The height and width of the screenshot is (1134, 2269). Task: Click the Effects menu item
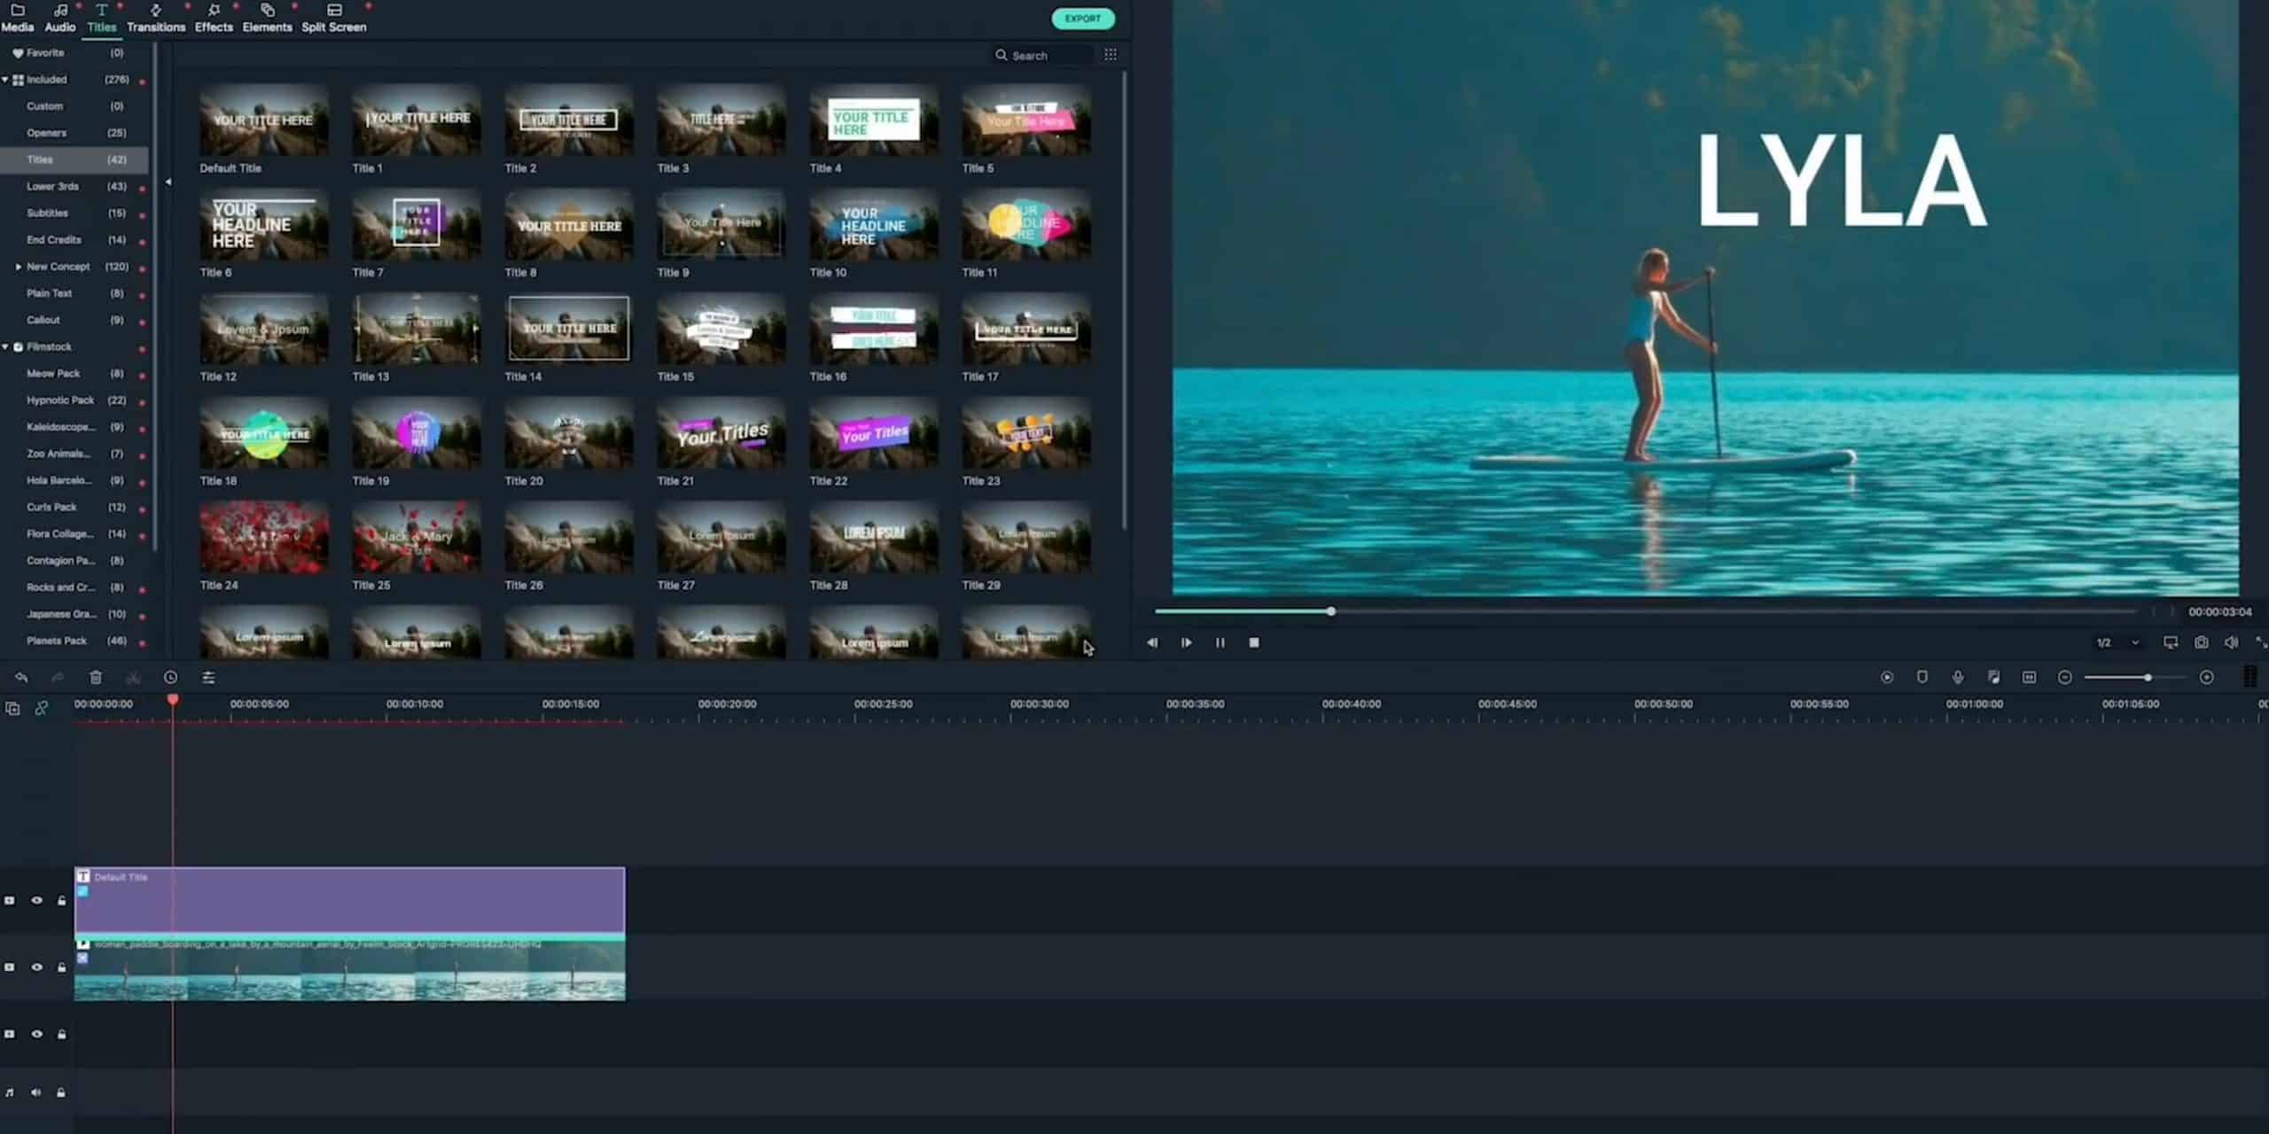211,26
